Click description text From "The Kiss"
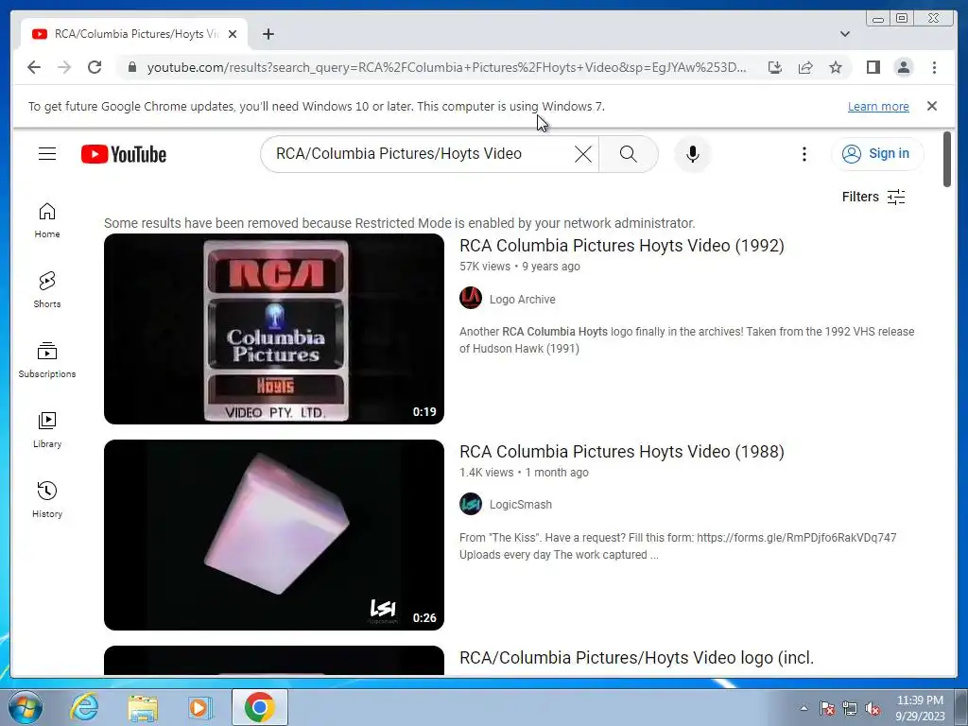This screenshot has height=726, width=968. (678, 546)
